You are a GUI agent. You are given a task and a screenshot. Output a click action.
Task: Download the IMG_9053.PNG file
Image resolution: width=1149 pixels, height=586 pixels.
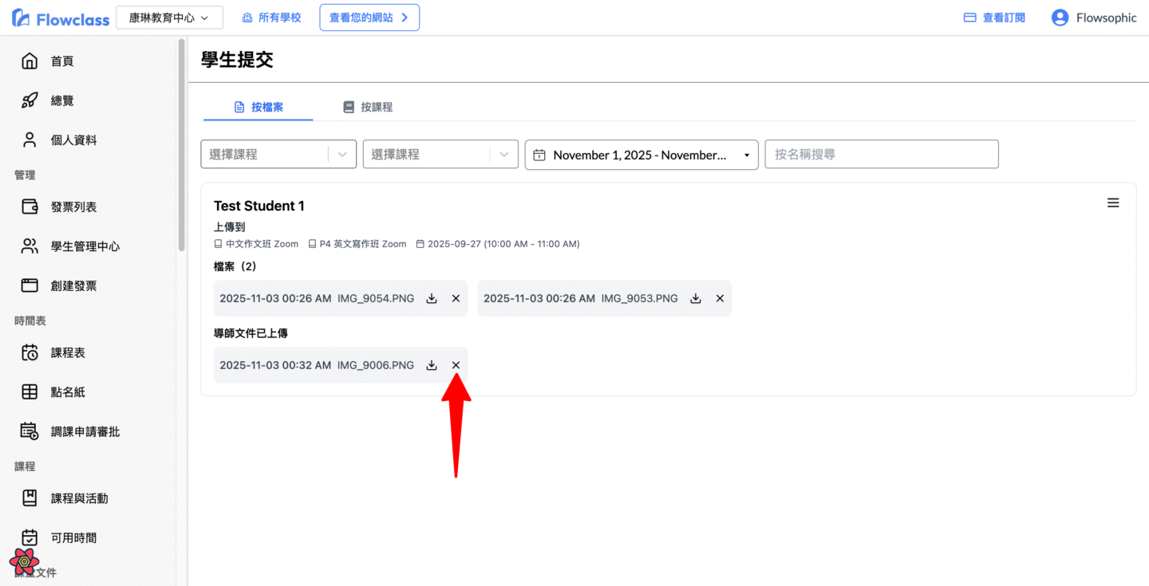pyautogui.click(x=695, y=298)
